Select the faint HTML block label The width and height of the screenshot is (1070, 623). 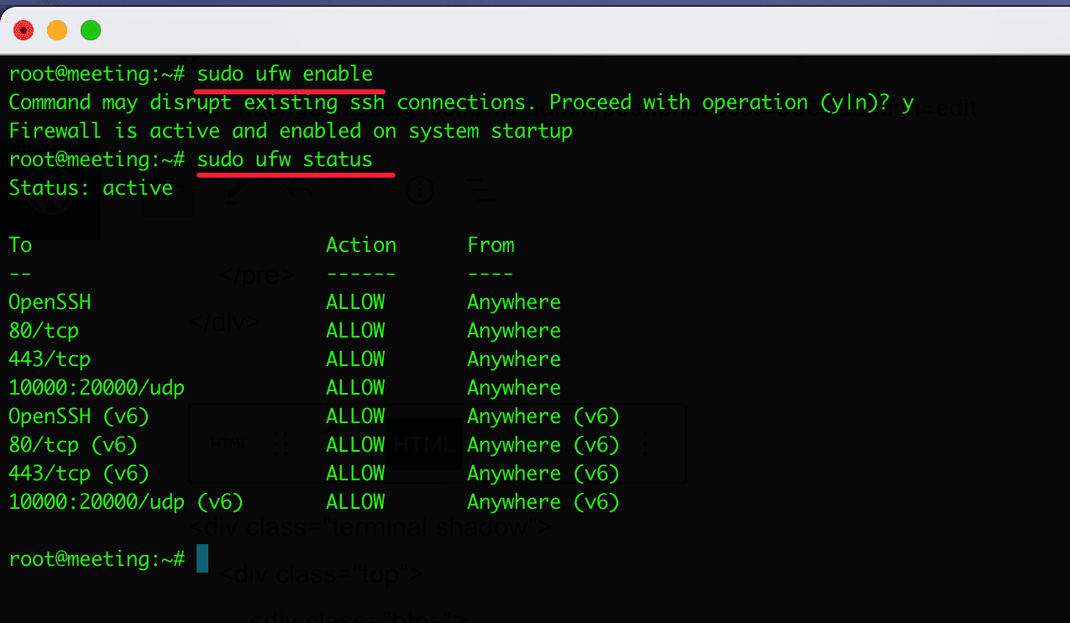(424, 443)
